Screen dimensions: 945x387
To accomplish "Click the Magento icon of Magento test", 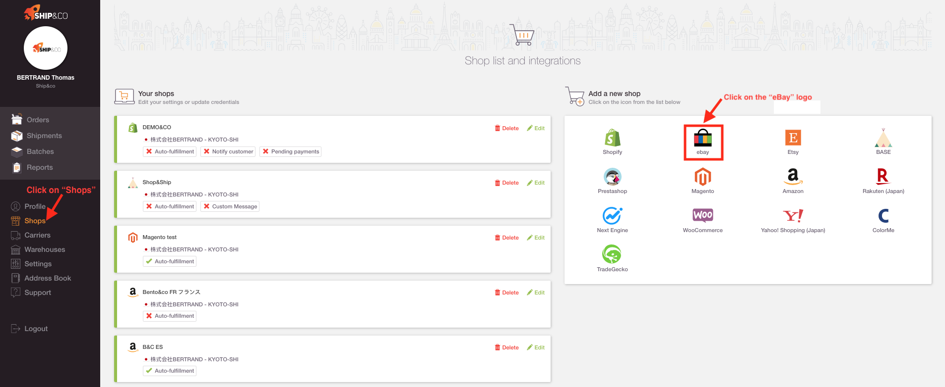I will pos(132,238).
